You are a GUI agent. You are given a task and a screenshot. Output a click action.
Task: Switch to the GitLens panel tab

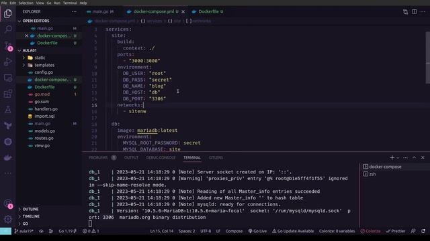(216, 158)
